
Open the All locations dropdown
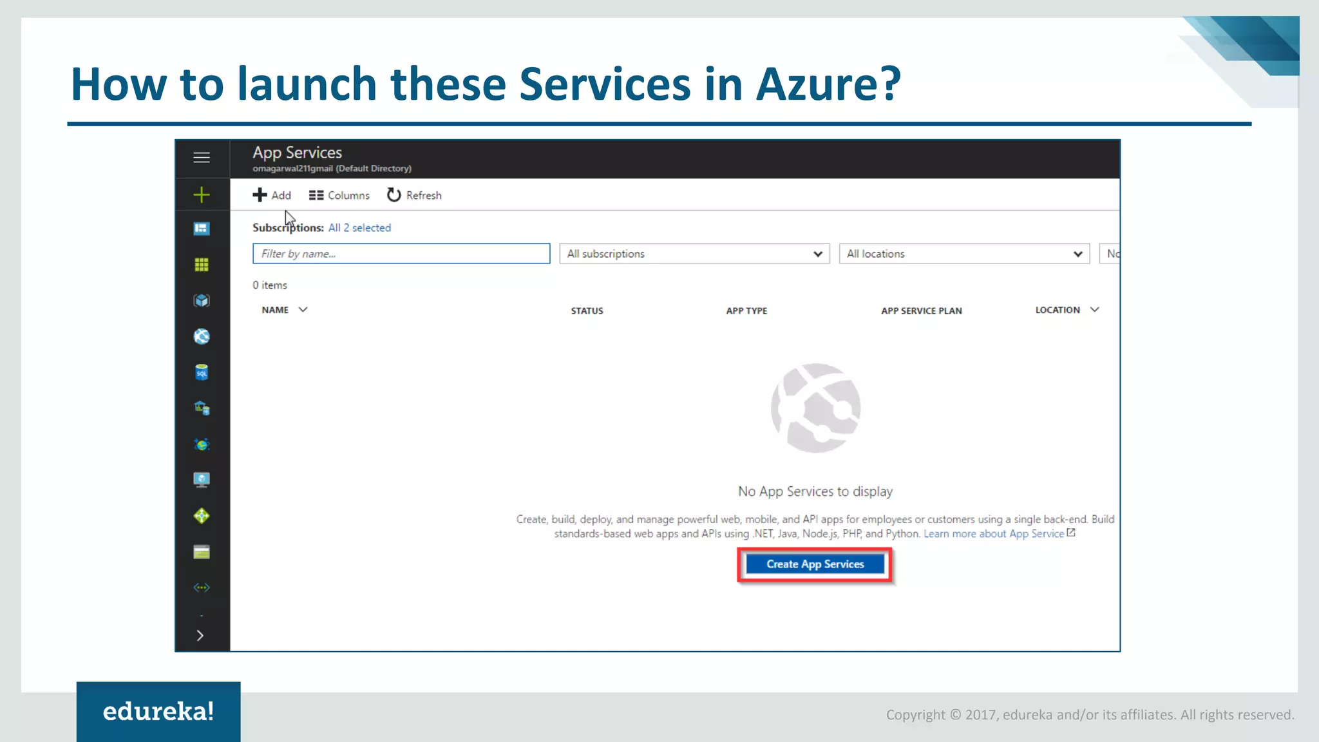(x=964, y=254)
